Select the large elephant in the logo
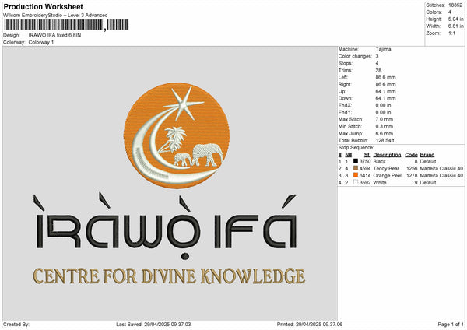The image size is (467, 330). [x=208, y=155]
